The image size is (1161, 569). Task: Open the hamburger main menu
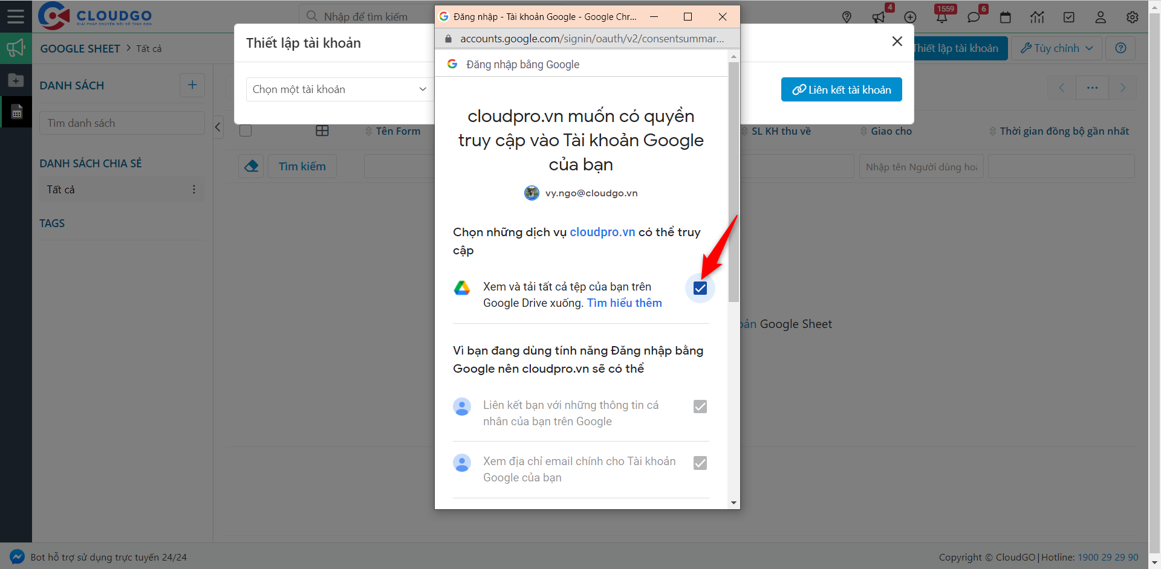(16, 16)
